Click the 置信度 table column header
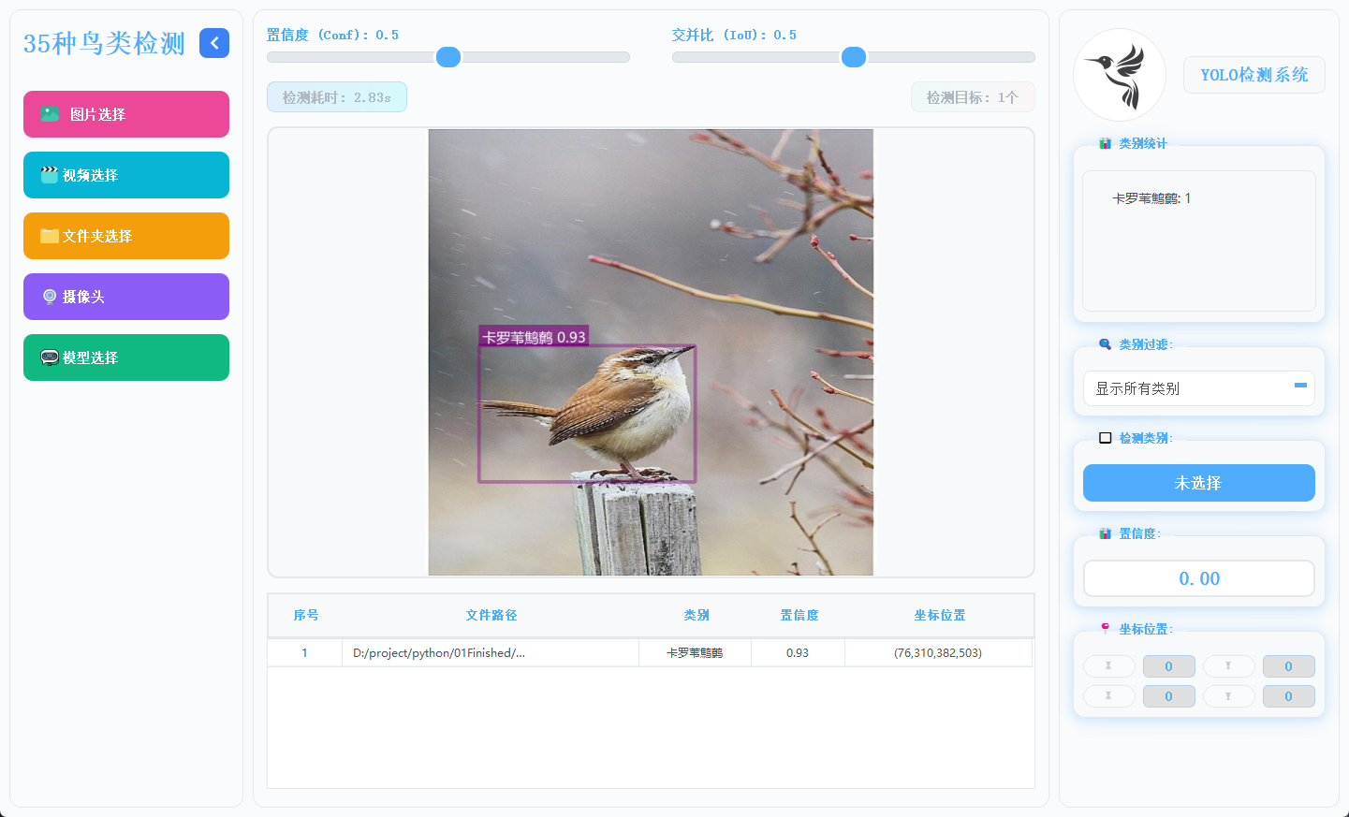 coord(799,615)
